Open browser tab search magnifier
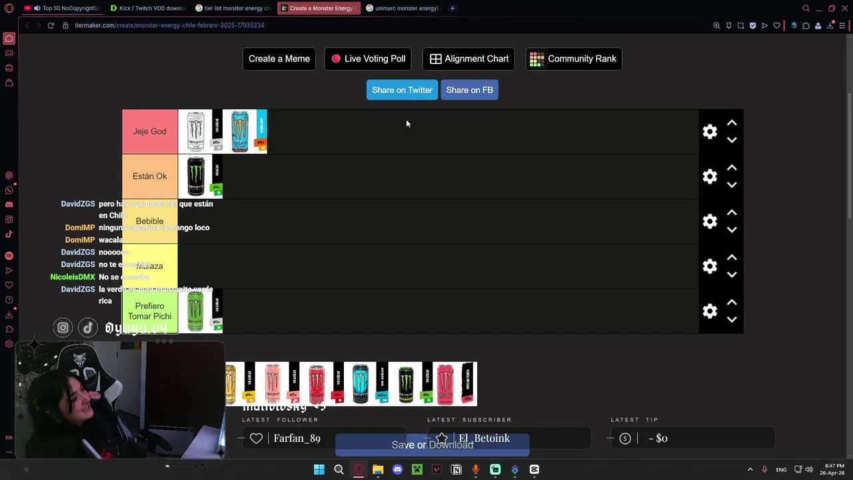This screenshot has height=480, width=853. point(806,8)
